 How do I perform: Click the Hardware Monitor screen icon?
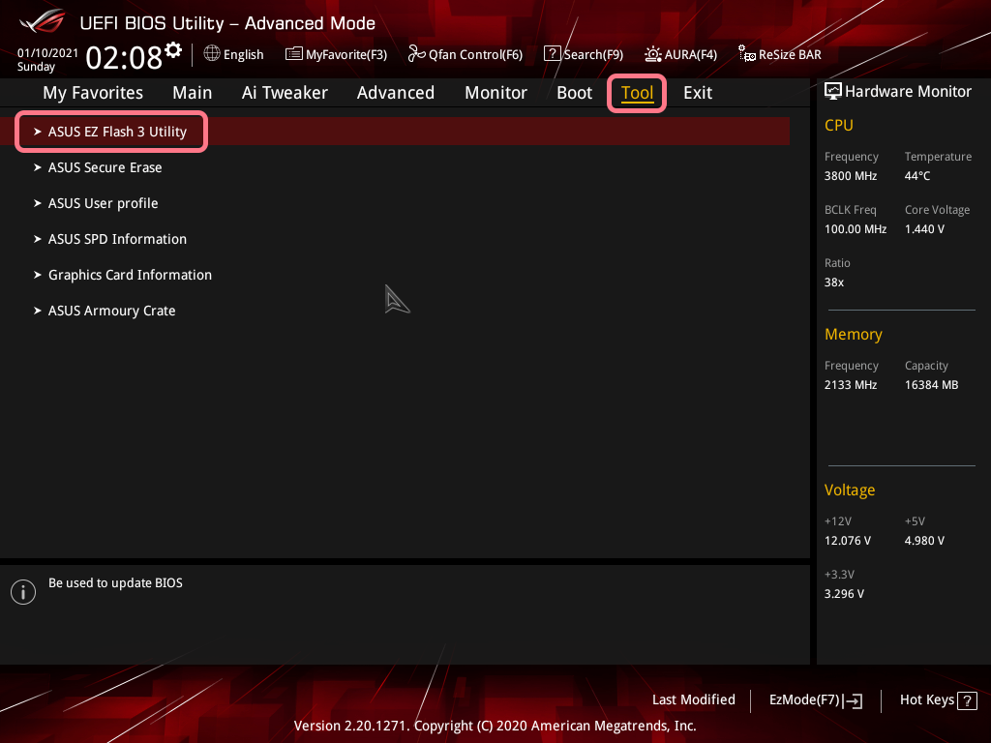point(833,92)
